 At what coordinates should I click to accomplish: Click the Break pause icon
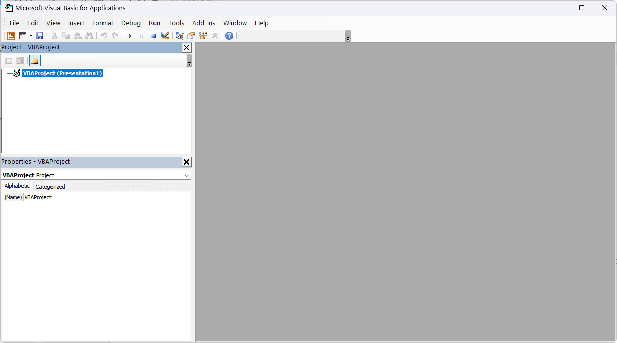[141, 36]
